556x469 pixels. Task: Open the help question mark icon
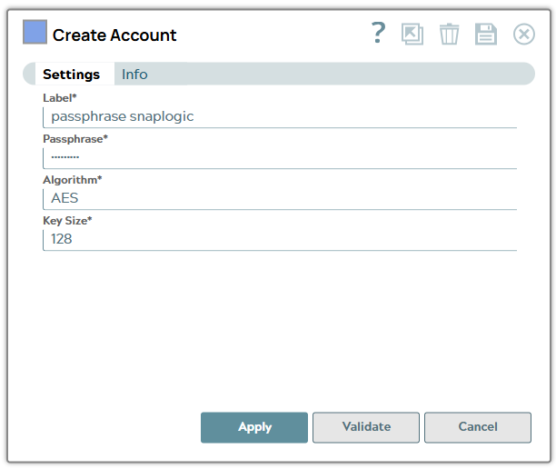tap(379, 34)
